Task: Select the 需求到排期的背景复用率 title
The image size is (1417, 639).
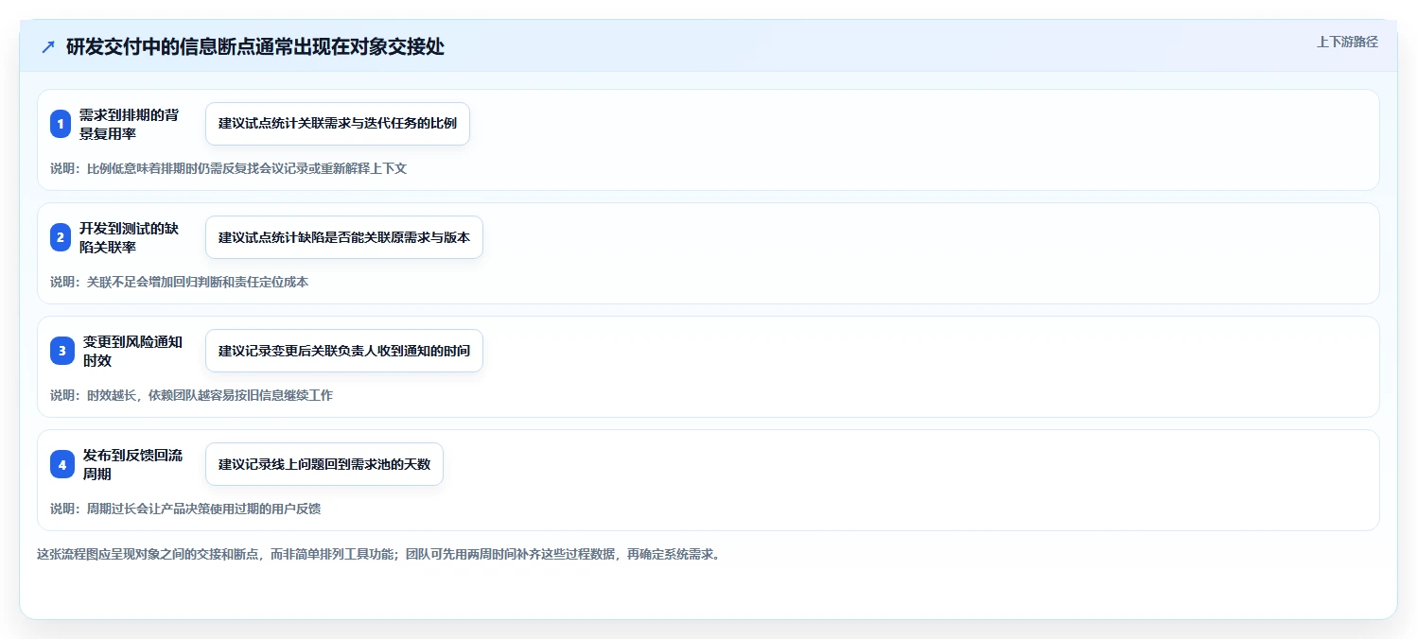Action: pos(129,124)
